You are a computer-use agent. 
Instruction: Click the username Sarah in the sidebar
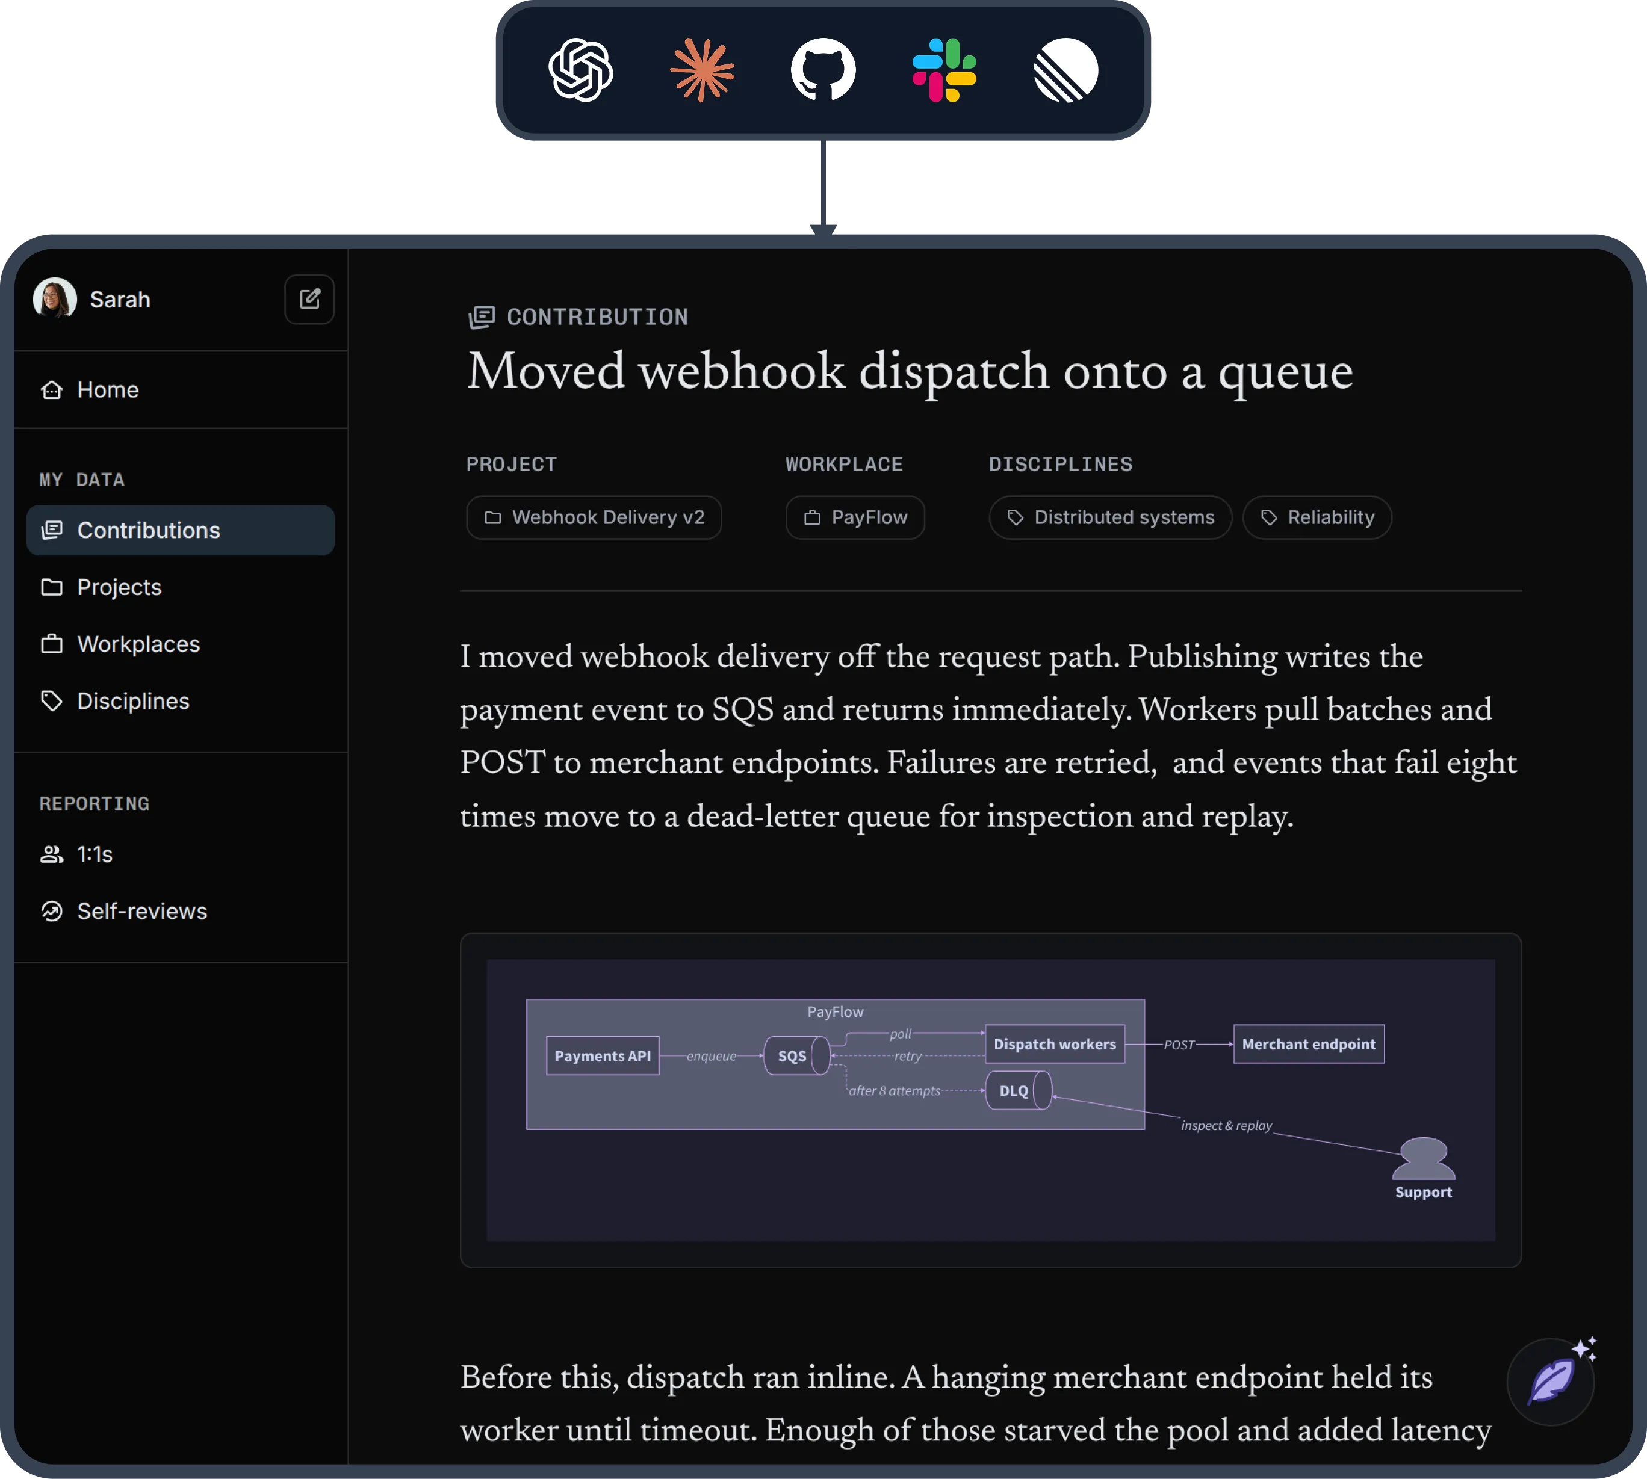(x=120, y=300)
